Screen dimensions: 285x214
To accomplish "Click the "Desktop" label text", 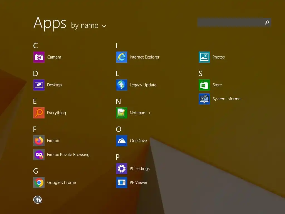I will pos(54,85).
